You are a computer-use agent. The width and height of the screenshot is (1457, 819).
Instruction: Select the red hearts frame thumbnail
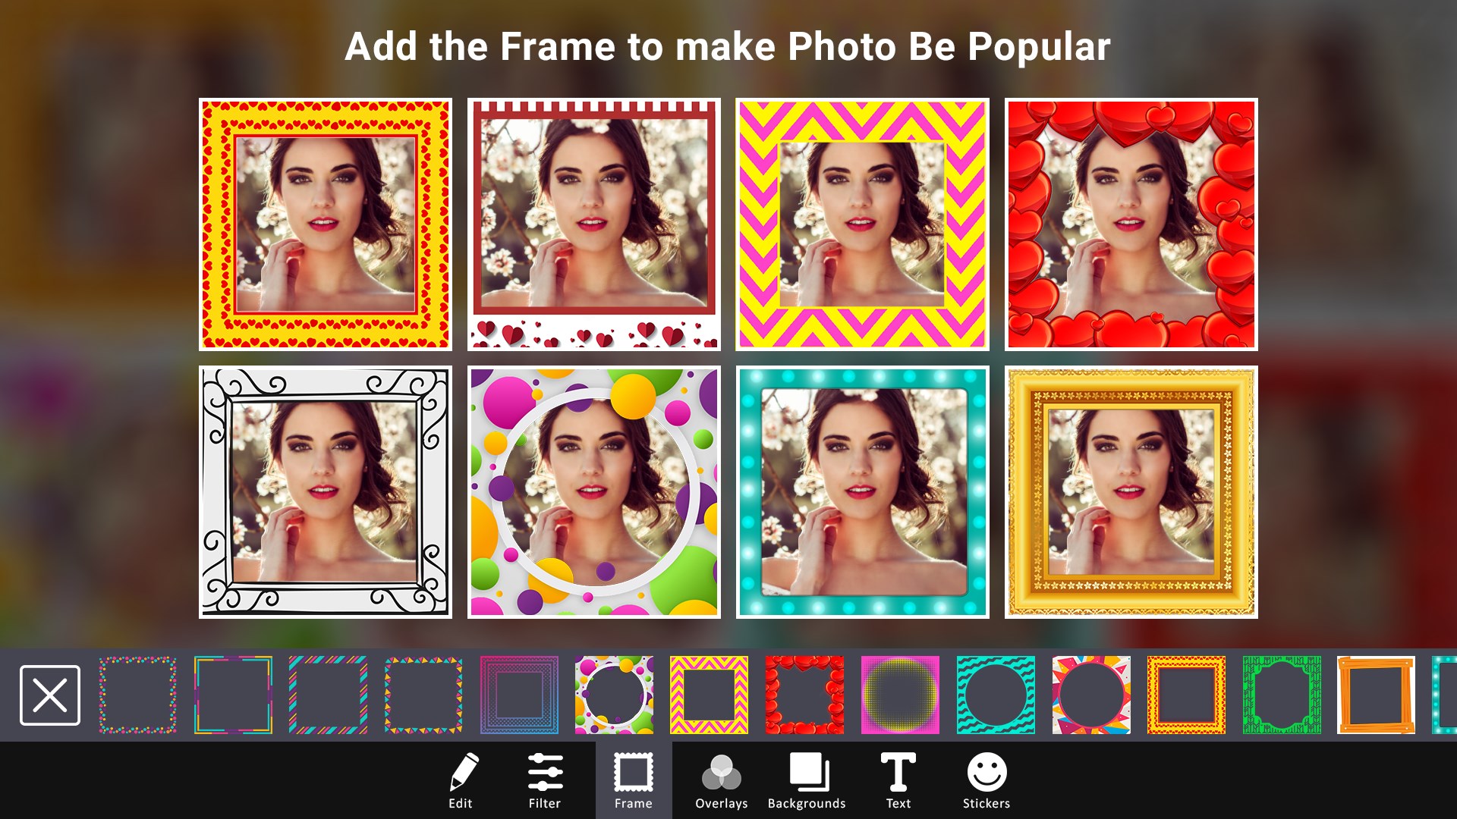coord(804,695)
